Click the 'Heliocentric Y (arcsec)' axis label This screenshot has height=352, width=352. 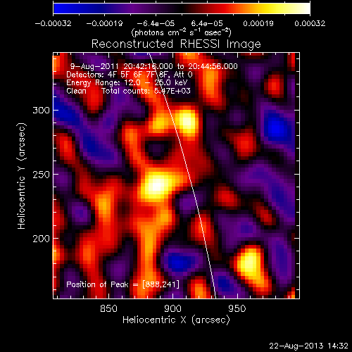tap(21, 176)
